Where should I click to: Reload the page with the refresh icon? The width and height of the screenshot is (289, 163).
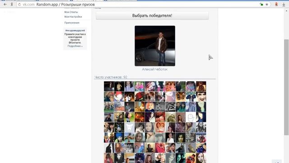click(x=19, y=4)
